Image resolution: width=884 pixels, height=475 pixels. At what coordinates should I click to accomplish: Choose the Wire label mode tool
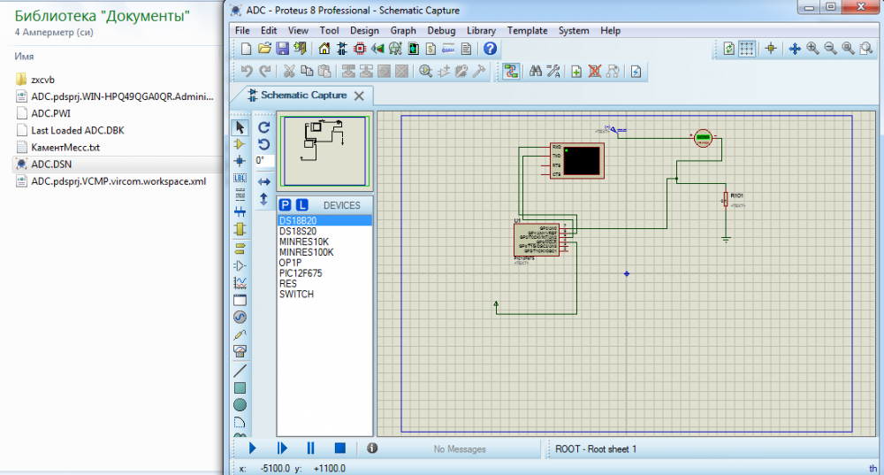point(240,178)
